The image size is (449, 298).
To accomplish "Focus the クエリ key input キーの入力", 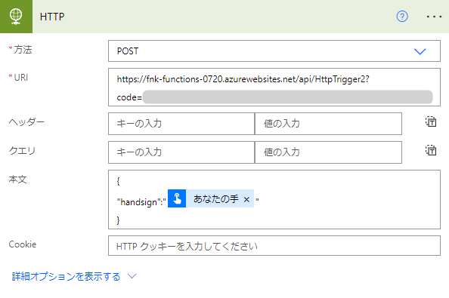I will coord(181,152).
